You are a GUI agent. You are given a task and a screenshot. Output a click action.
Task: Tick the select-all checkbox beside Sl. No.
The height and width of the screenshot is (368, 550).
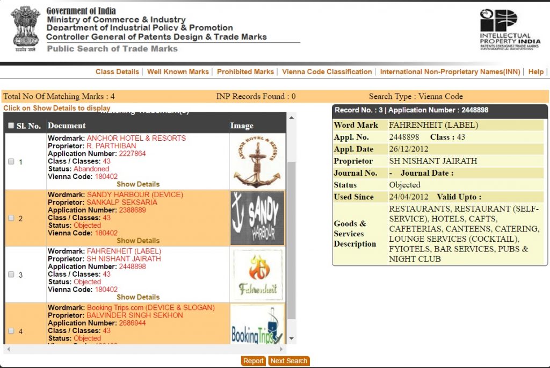(x=11, y=126)
